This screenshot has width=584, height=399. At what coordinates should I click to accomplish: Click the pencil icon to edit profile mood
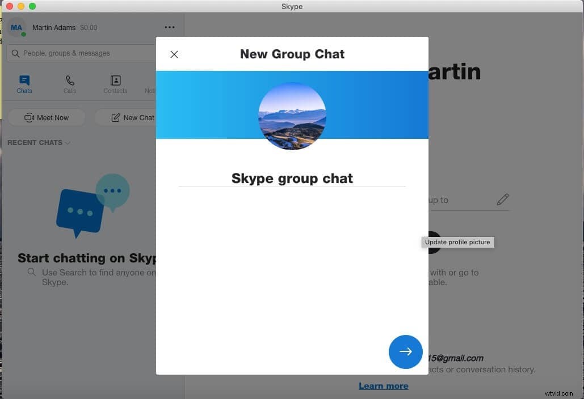tap(503, 199)
